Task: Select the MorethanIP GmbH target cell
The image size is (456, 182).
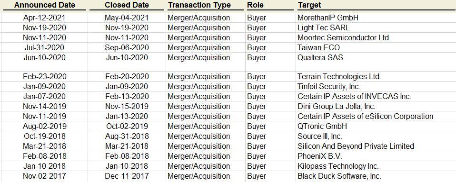Action: (328, 18)
